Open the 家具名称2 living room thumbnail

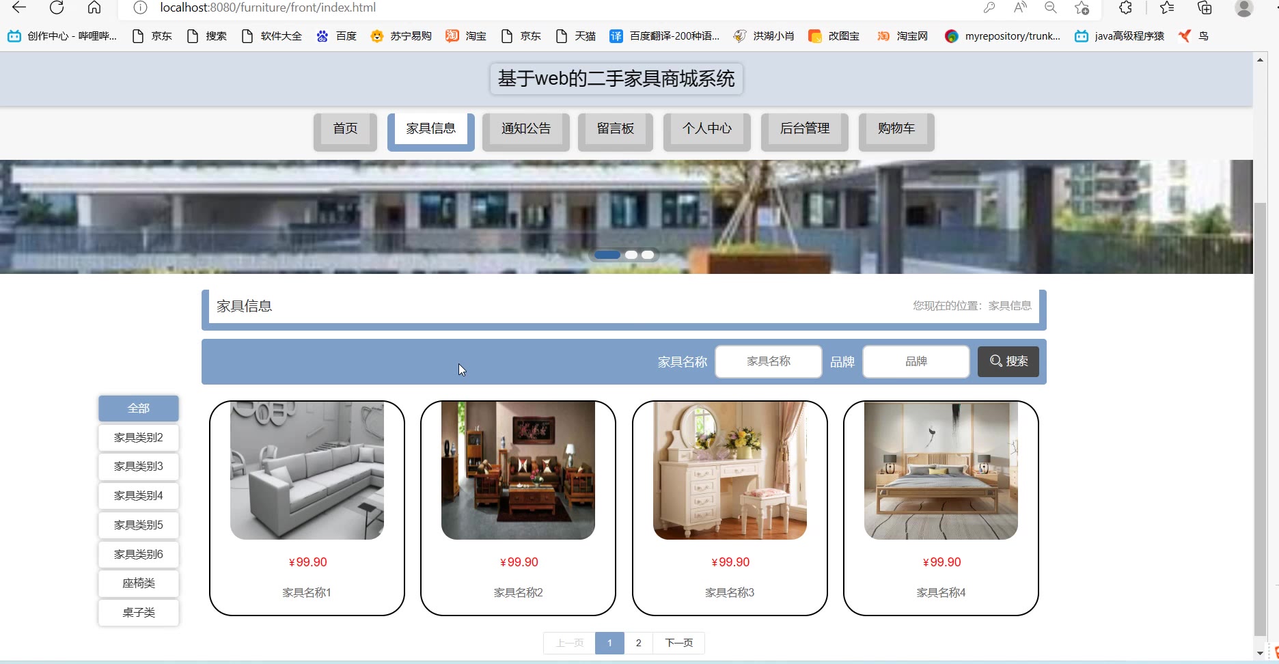coord(518,471)
